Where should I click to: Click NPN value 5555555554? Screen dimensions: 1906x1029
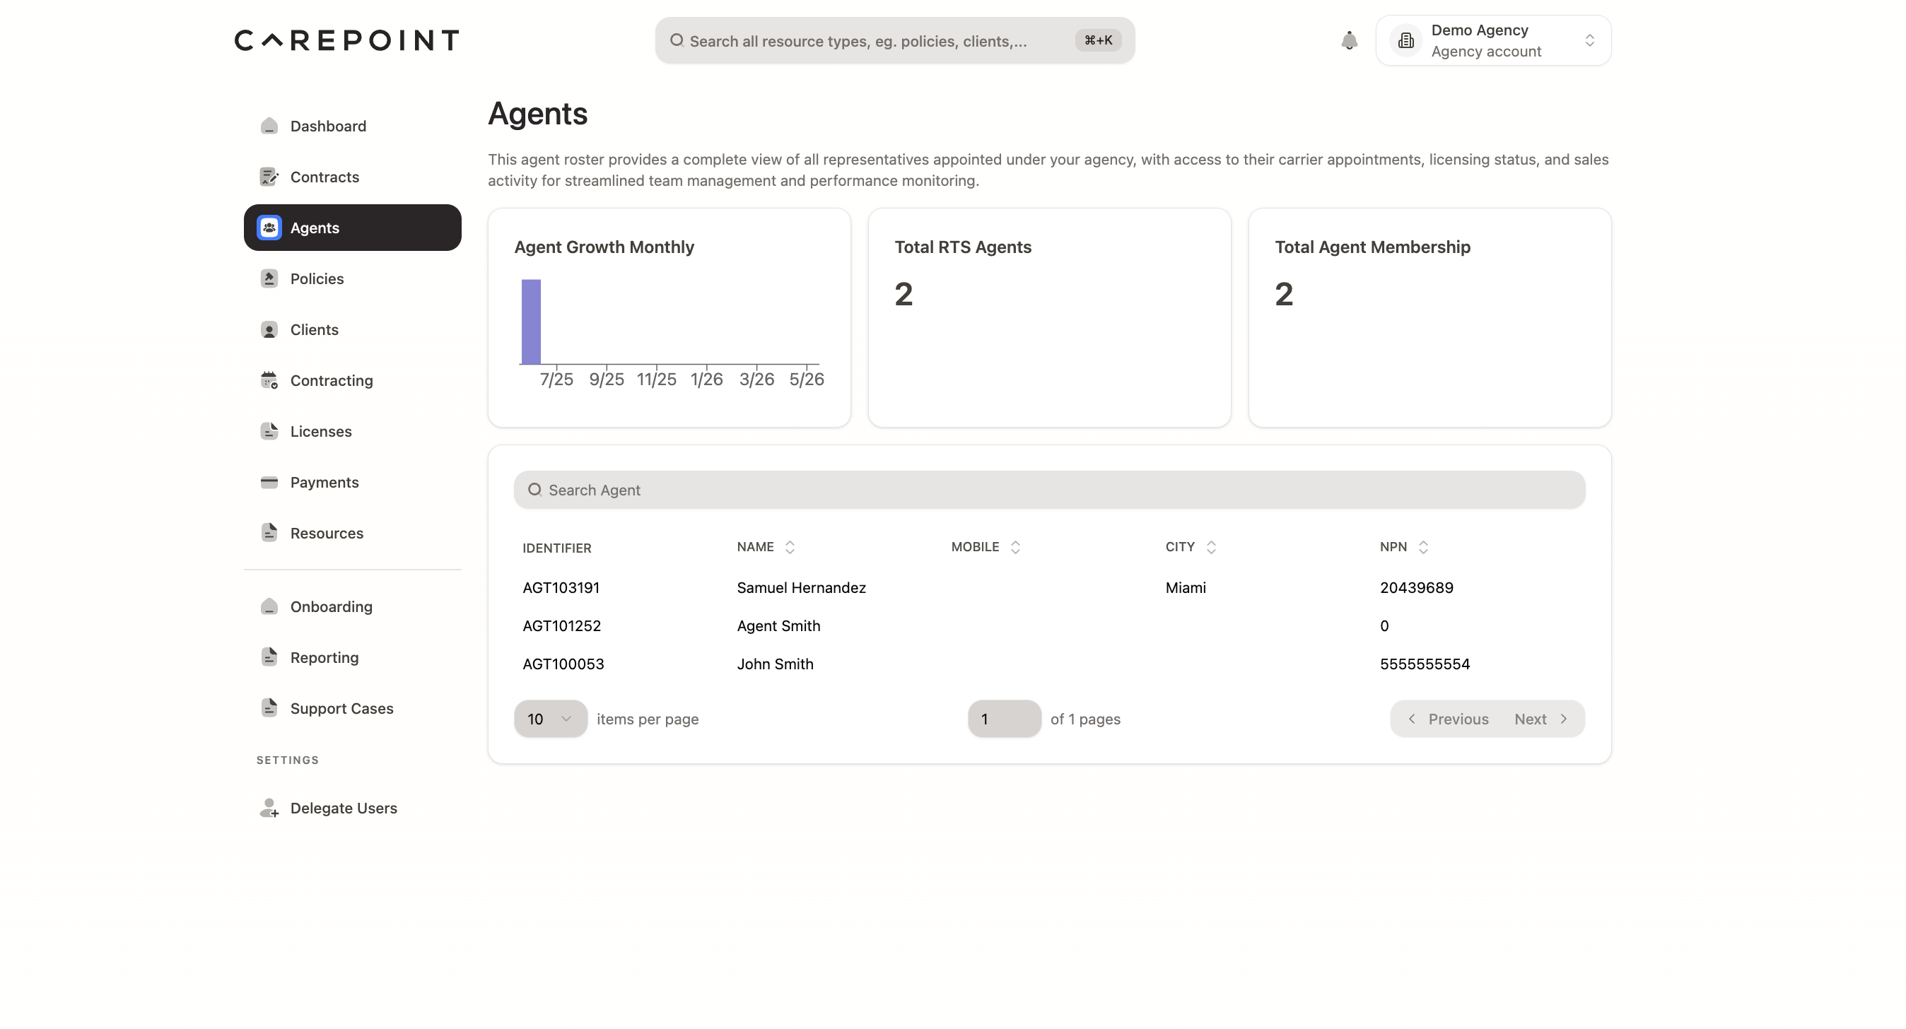tap(1425, 664)
